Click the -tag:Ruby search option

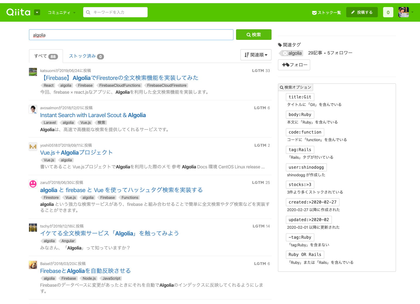[300, 237]
